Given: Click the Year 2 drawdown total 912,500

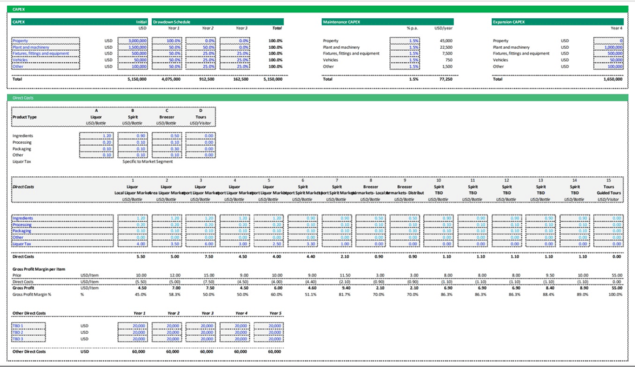Looking at the screenshot, I should pos(207,79).
